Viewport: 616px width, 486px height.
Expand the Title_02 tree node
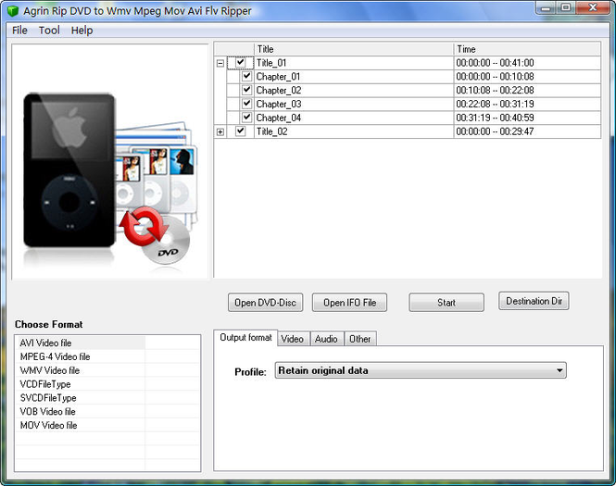click(x=220, y=131)
